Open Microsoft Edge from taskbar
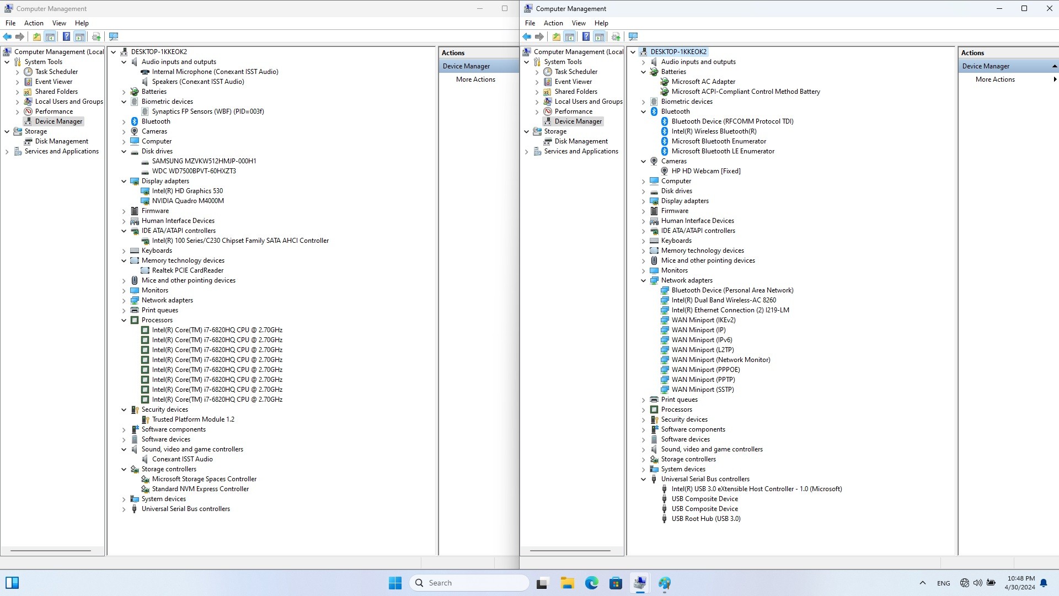1059x596 pixels. coord(591,583)
